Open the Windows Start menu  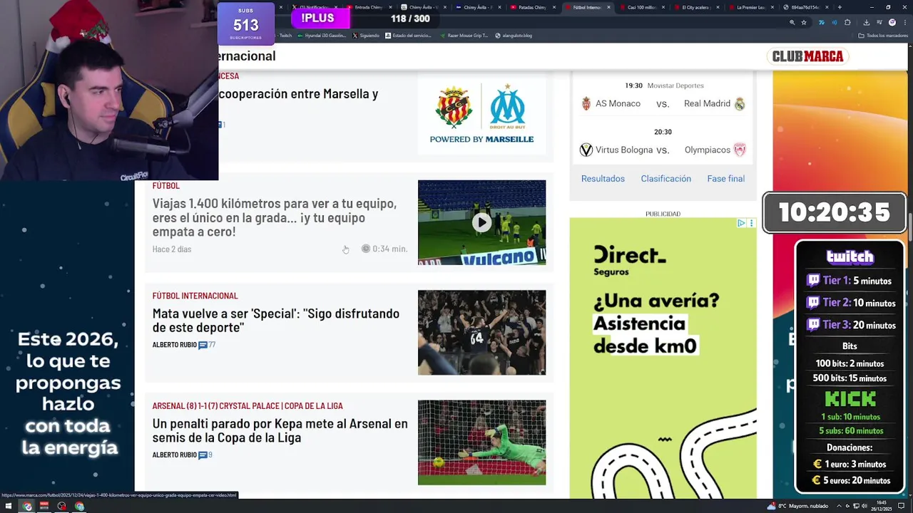click(x=9, y=507)
